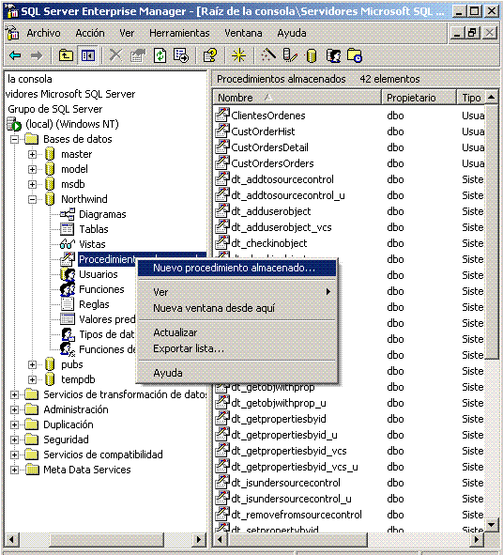Viewport: 503px width, 555px height.
Task: Click the Usuarios tree icon
Action: pyautogui.click(x=68, y=274)
